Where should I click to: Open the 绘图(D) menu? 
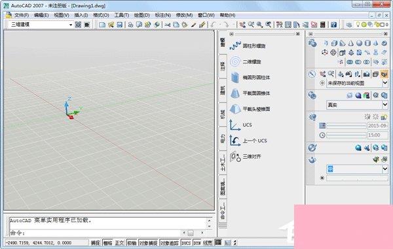[x=142, y=15]
